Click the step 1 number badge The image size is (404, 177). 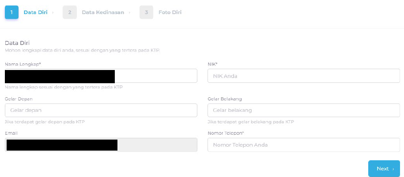click(11, 12)
